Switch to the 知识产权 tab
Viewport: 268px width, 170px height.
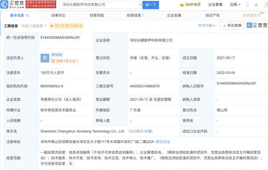(x=213, y=15)
